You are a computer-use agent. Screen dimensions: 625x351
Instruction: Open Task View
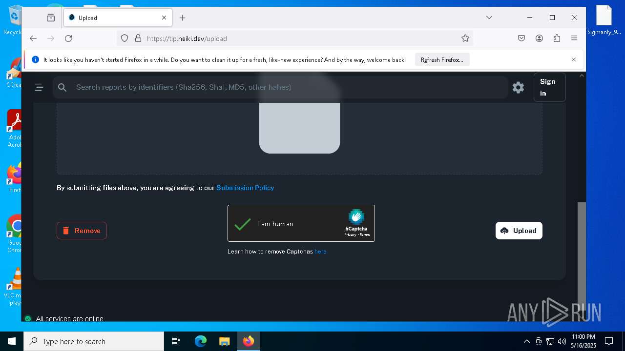tap(176, 341)
